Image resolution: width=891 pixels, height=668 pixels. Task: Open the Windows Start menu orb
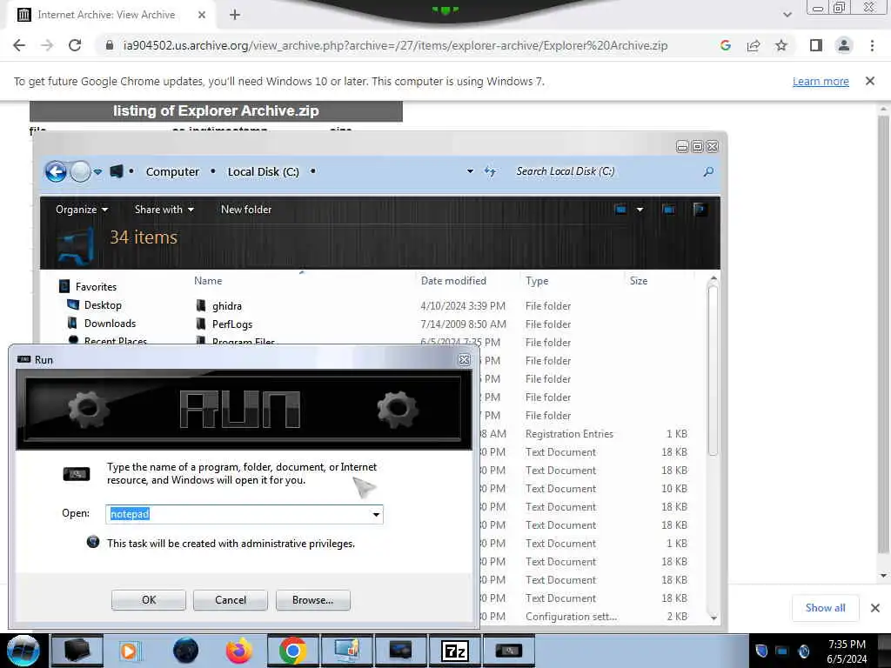tap(23, 651)
